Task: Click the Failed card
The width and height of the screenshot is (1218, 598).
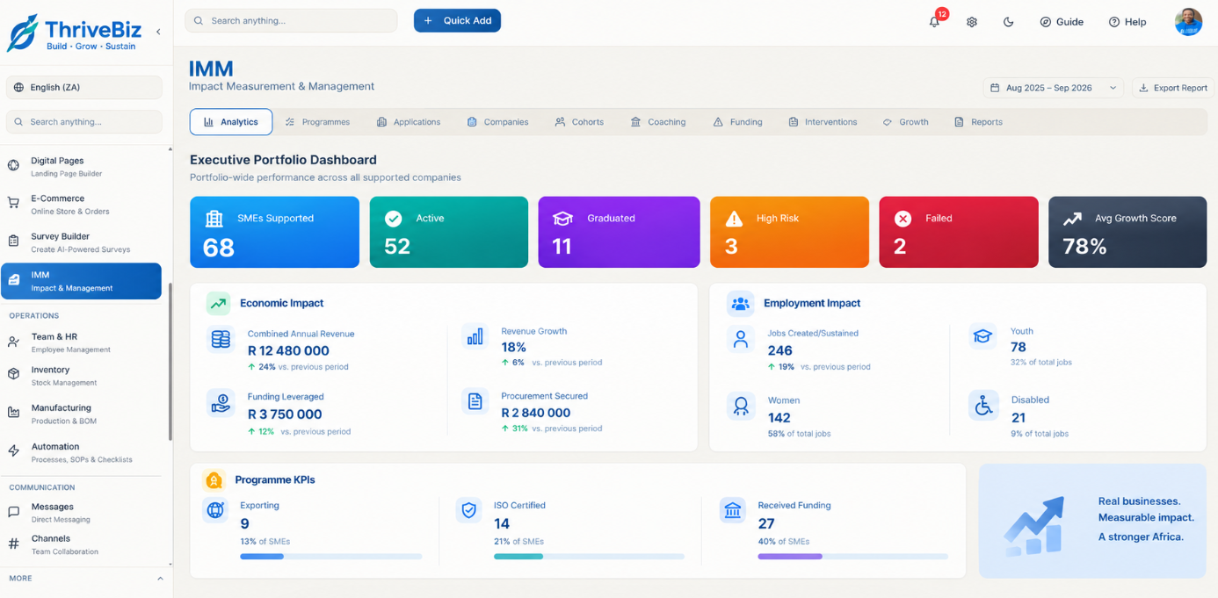Action: (x=959, y=232)
